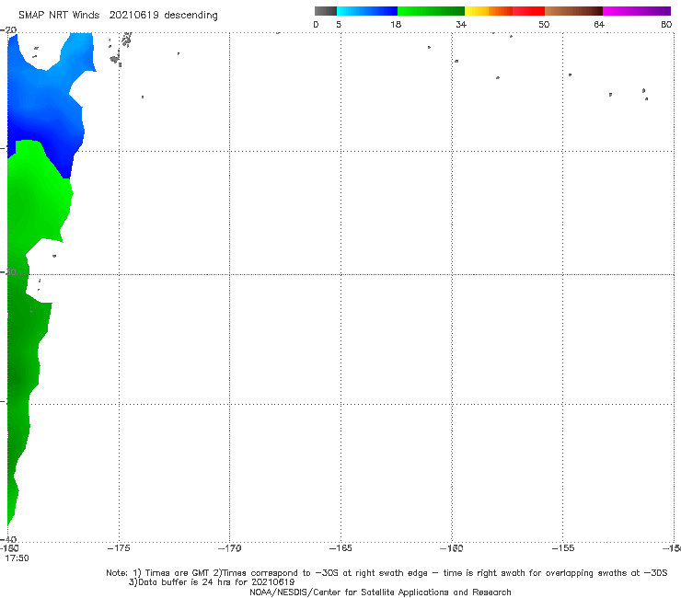Pick the gray segment of the color scale
The width and height of the screenshot is (681, 598).
(326, 11)
